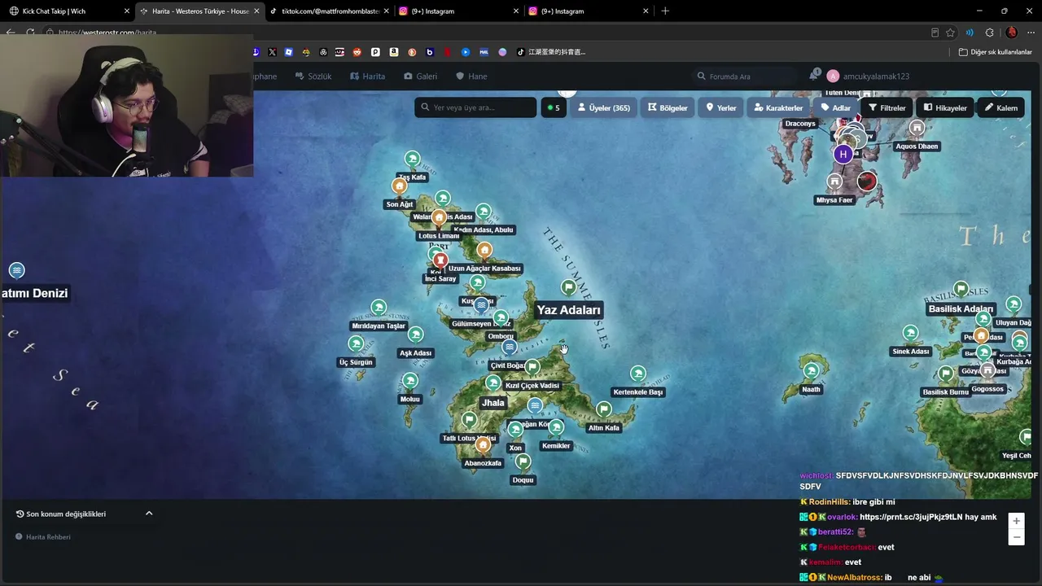Open the Filtreler filter panel
The width and height of the screenshot is (1042, 586).
coord(887,107)
